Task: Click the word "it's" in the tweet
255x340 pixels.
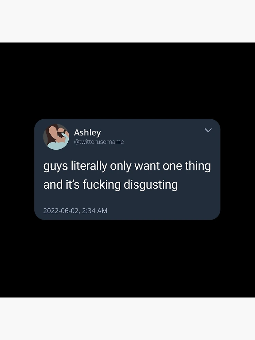Action: (71, 185)
